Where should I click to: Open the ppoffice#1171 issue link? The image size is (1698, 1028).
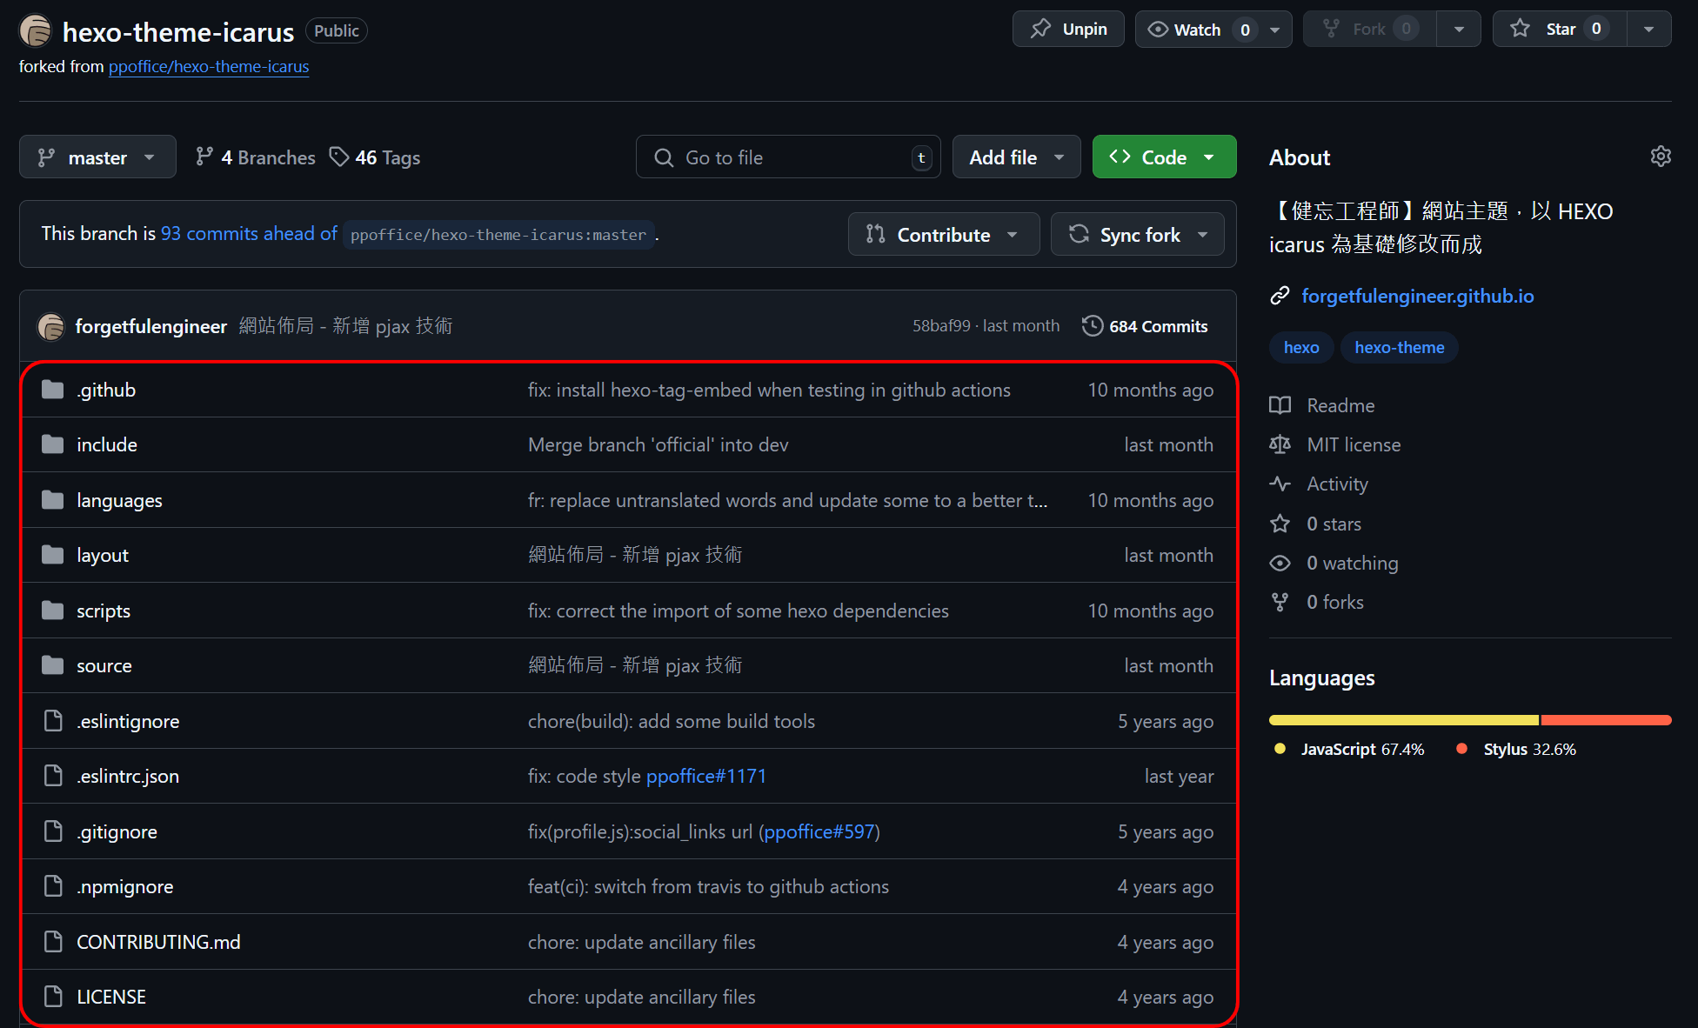[x=705, y=776]
